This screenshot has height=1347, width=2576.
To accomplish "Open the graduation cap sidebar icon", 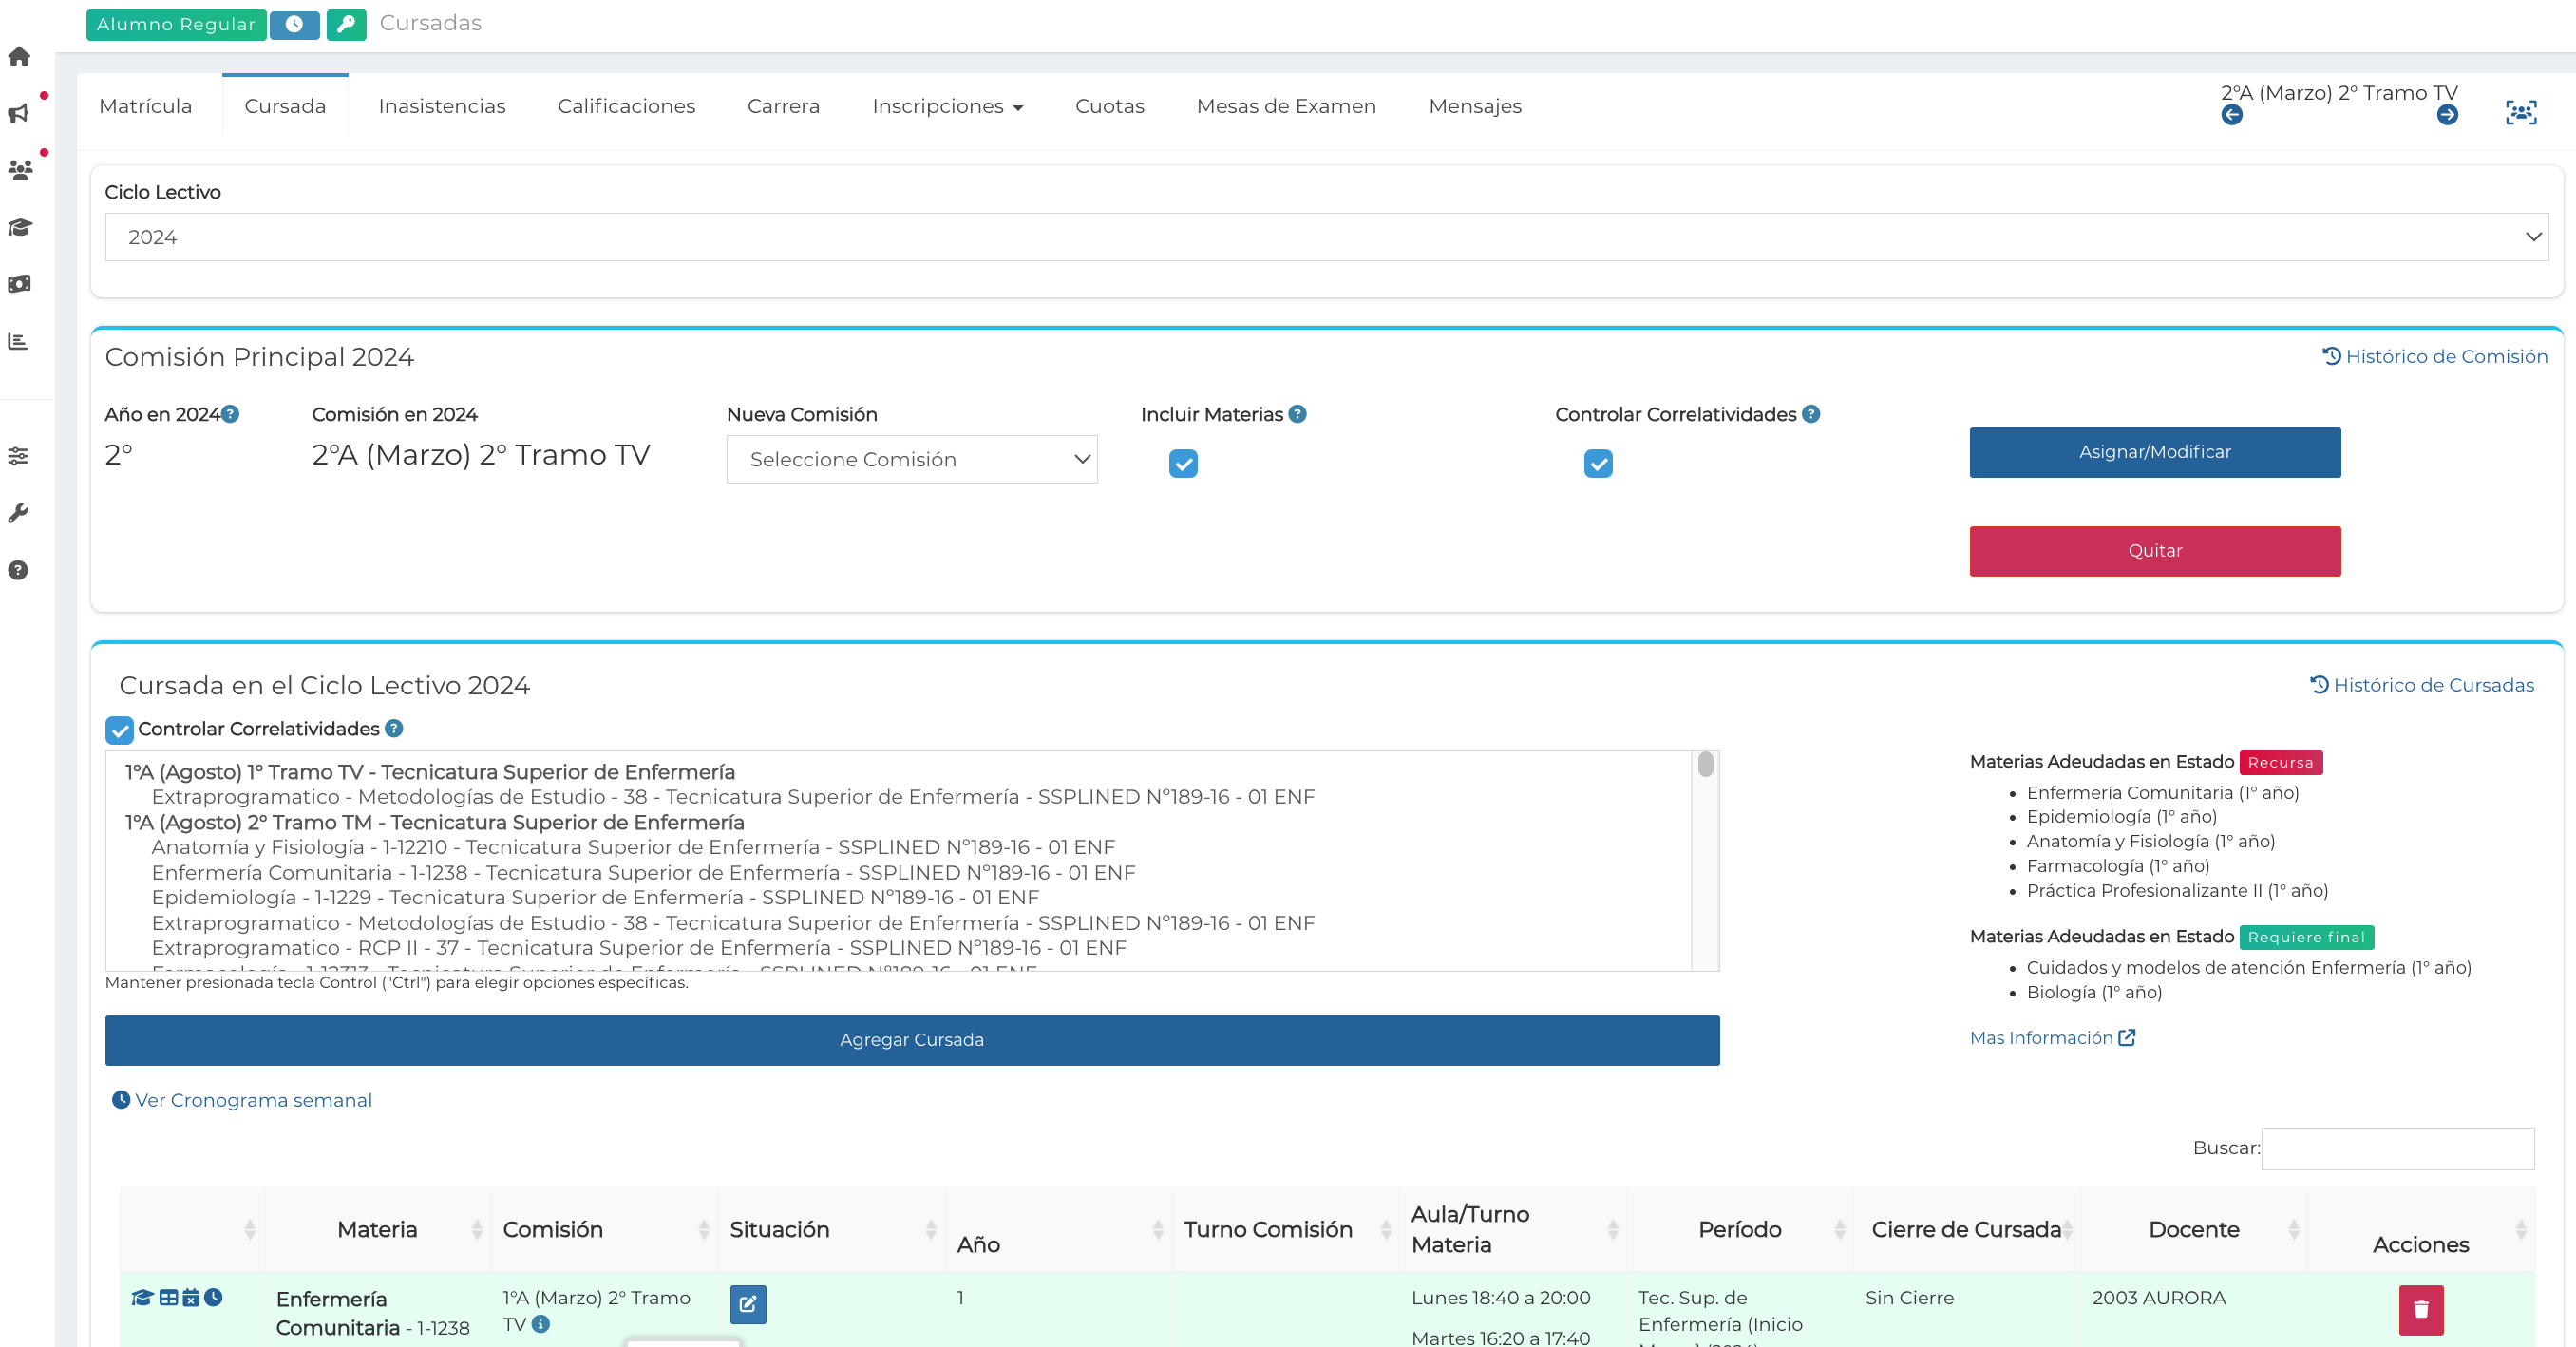I will coord(19,227).
